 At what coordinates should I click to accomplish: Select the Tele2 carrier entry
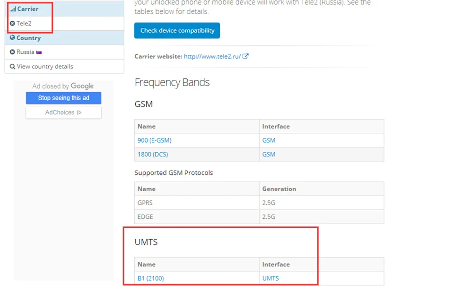click(x=64, y=24)
